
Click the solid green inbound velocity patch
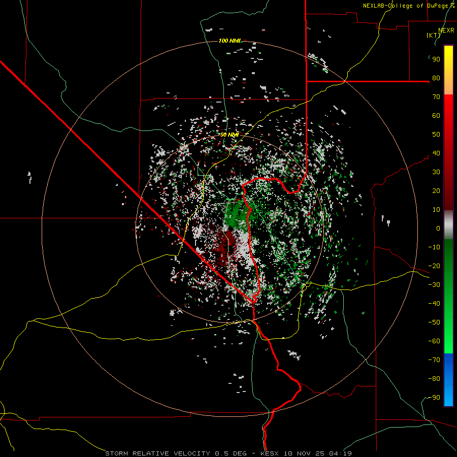click(236, 214)
